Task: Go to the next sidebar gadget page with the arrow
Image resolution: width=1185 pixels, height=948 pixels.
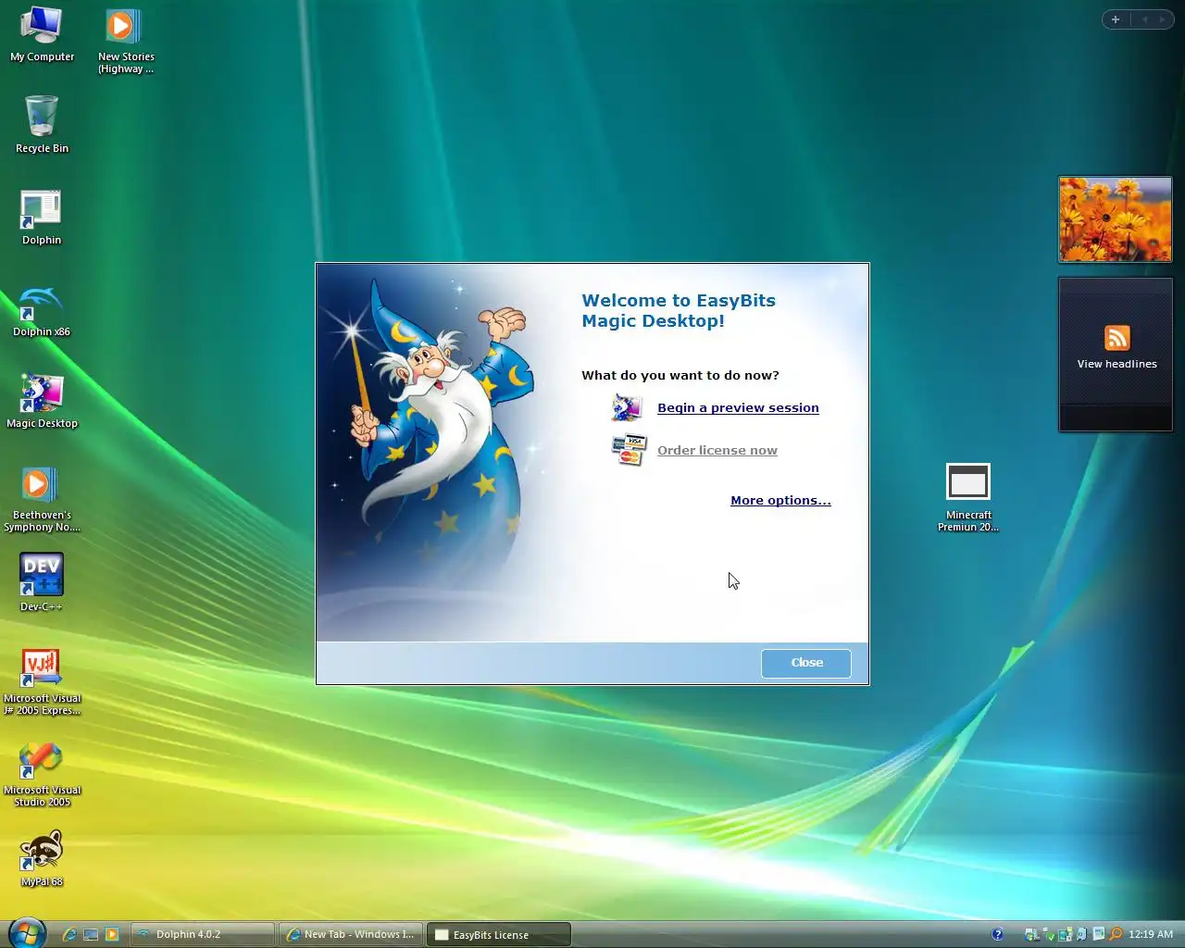Action: 1163,19
